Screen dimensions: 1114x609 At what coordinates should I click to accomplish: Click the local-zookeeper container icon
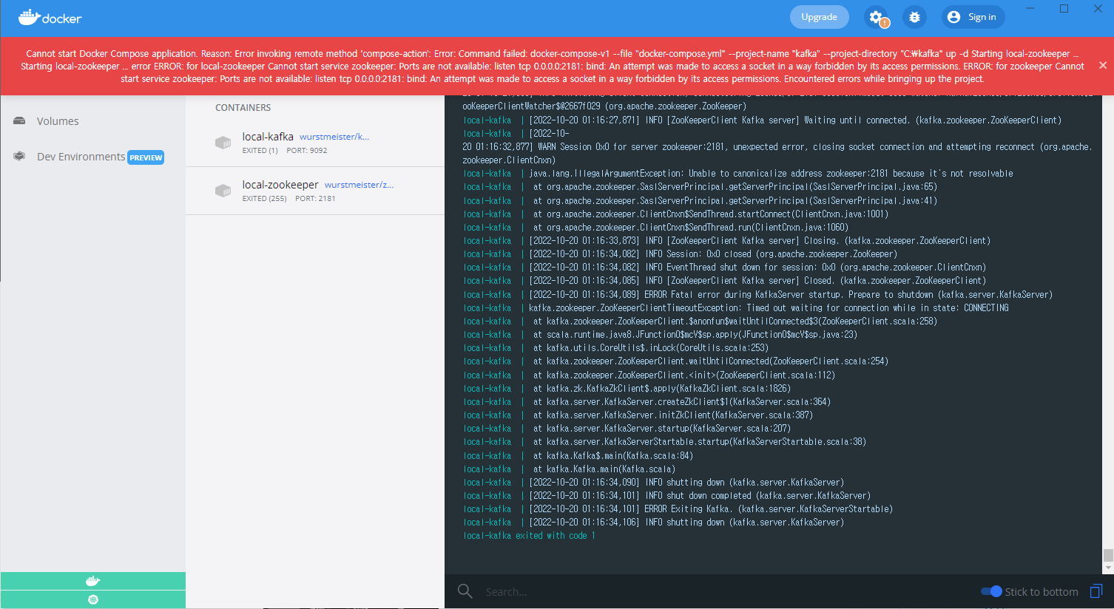[x=223, y=191]
